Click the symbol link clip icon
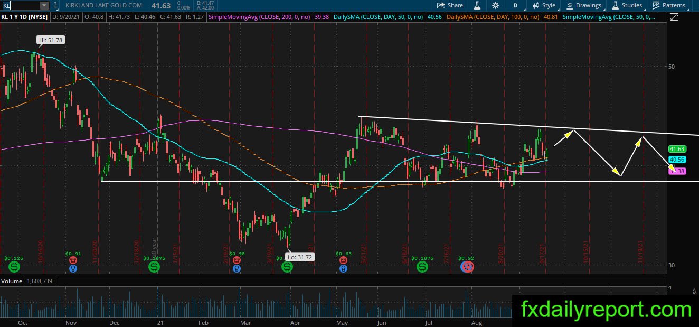Image resolution: width=699 pixels, height=327 pixels. tap(55, 5)
